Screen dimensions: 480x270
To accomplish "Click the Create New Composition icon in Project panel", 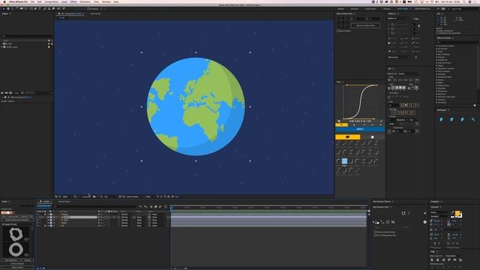I will tap(10, 93).
